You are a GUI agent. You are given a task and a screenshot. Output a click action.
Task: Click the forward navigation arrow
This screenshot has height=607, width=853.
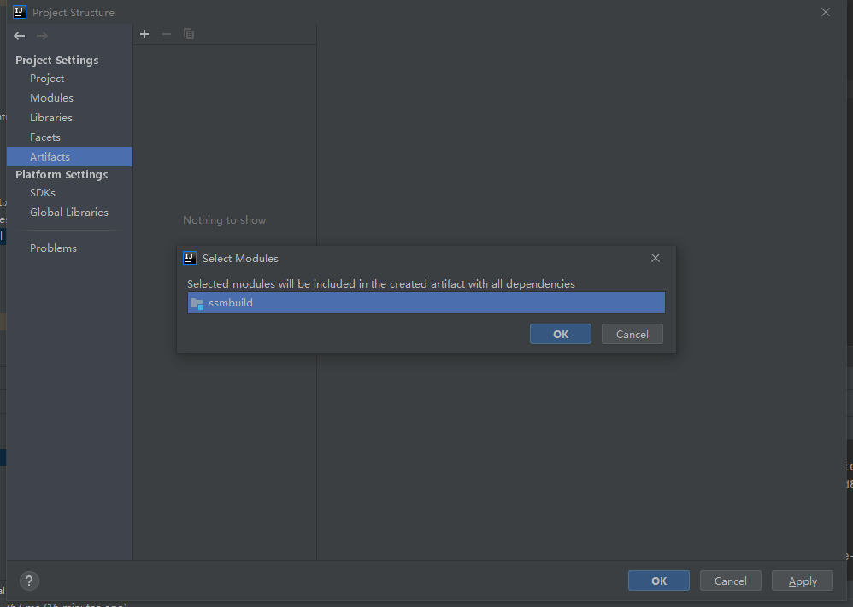tap(42, 36)
